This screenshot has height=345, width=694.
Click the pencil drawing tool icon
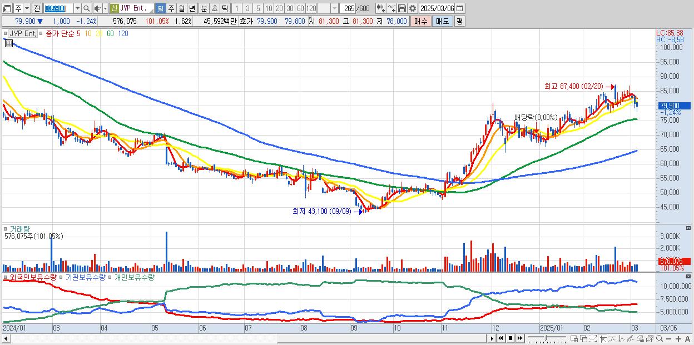coord(631,338)
